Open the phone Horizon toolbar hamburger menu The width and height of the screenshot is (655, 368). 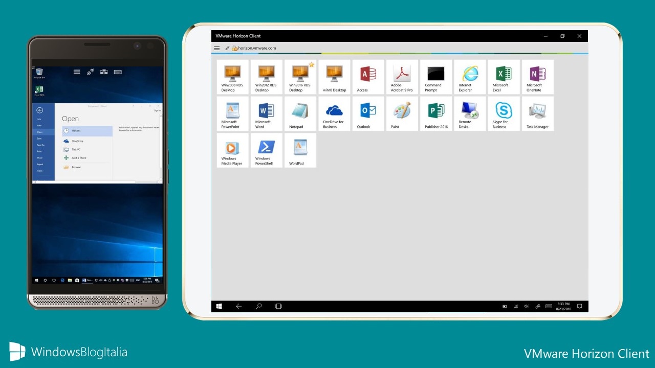point(77,72)
